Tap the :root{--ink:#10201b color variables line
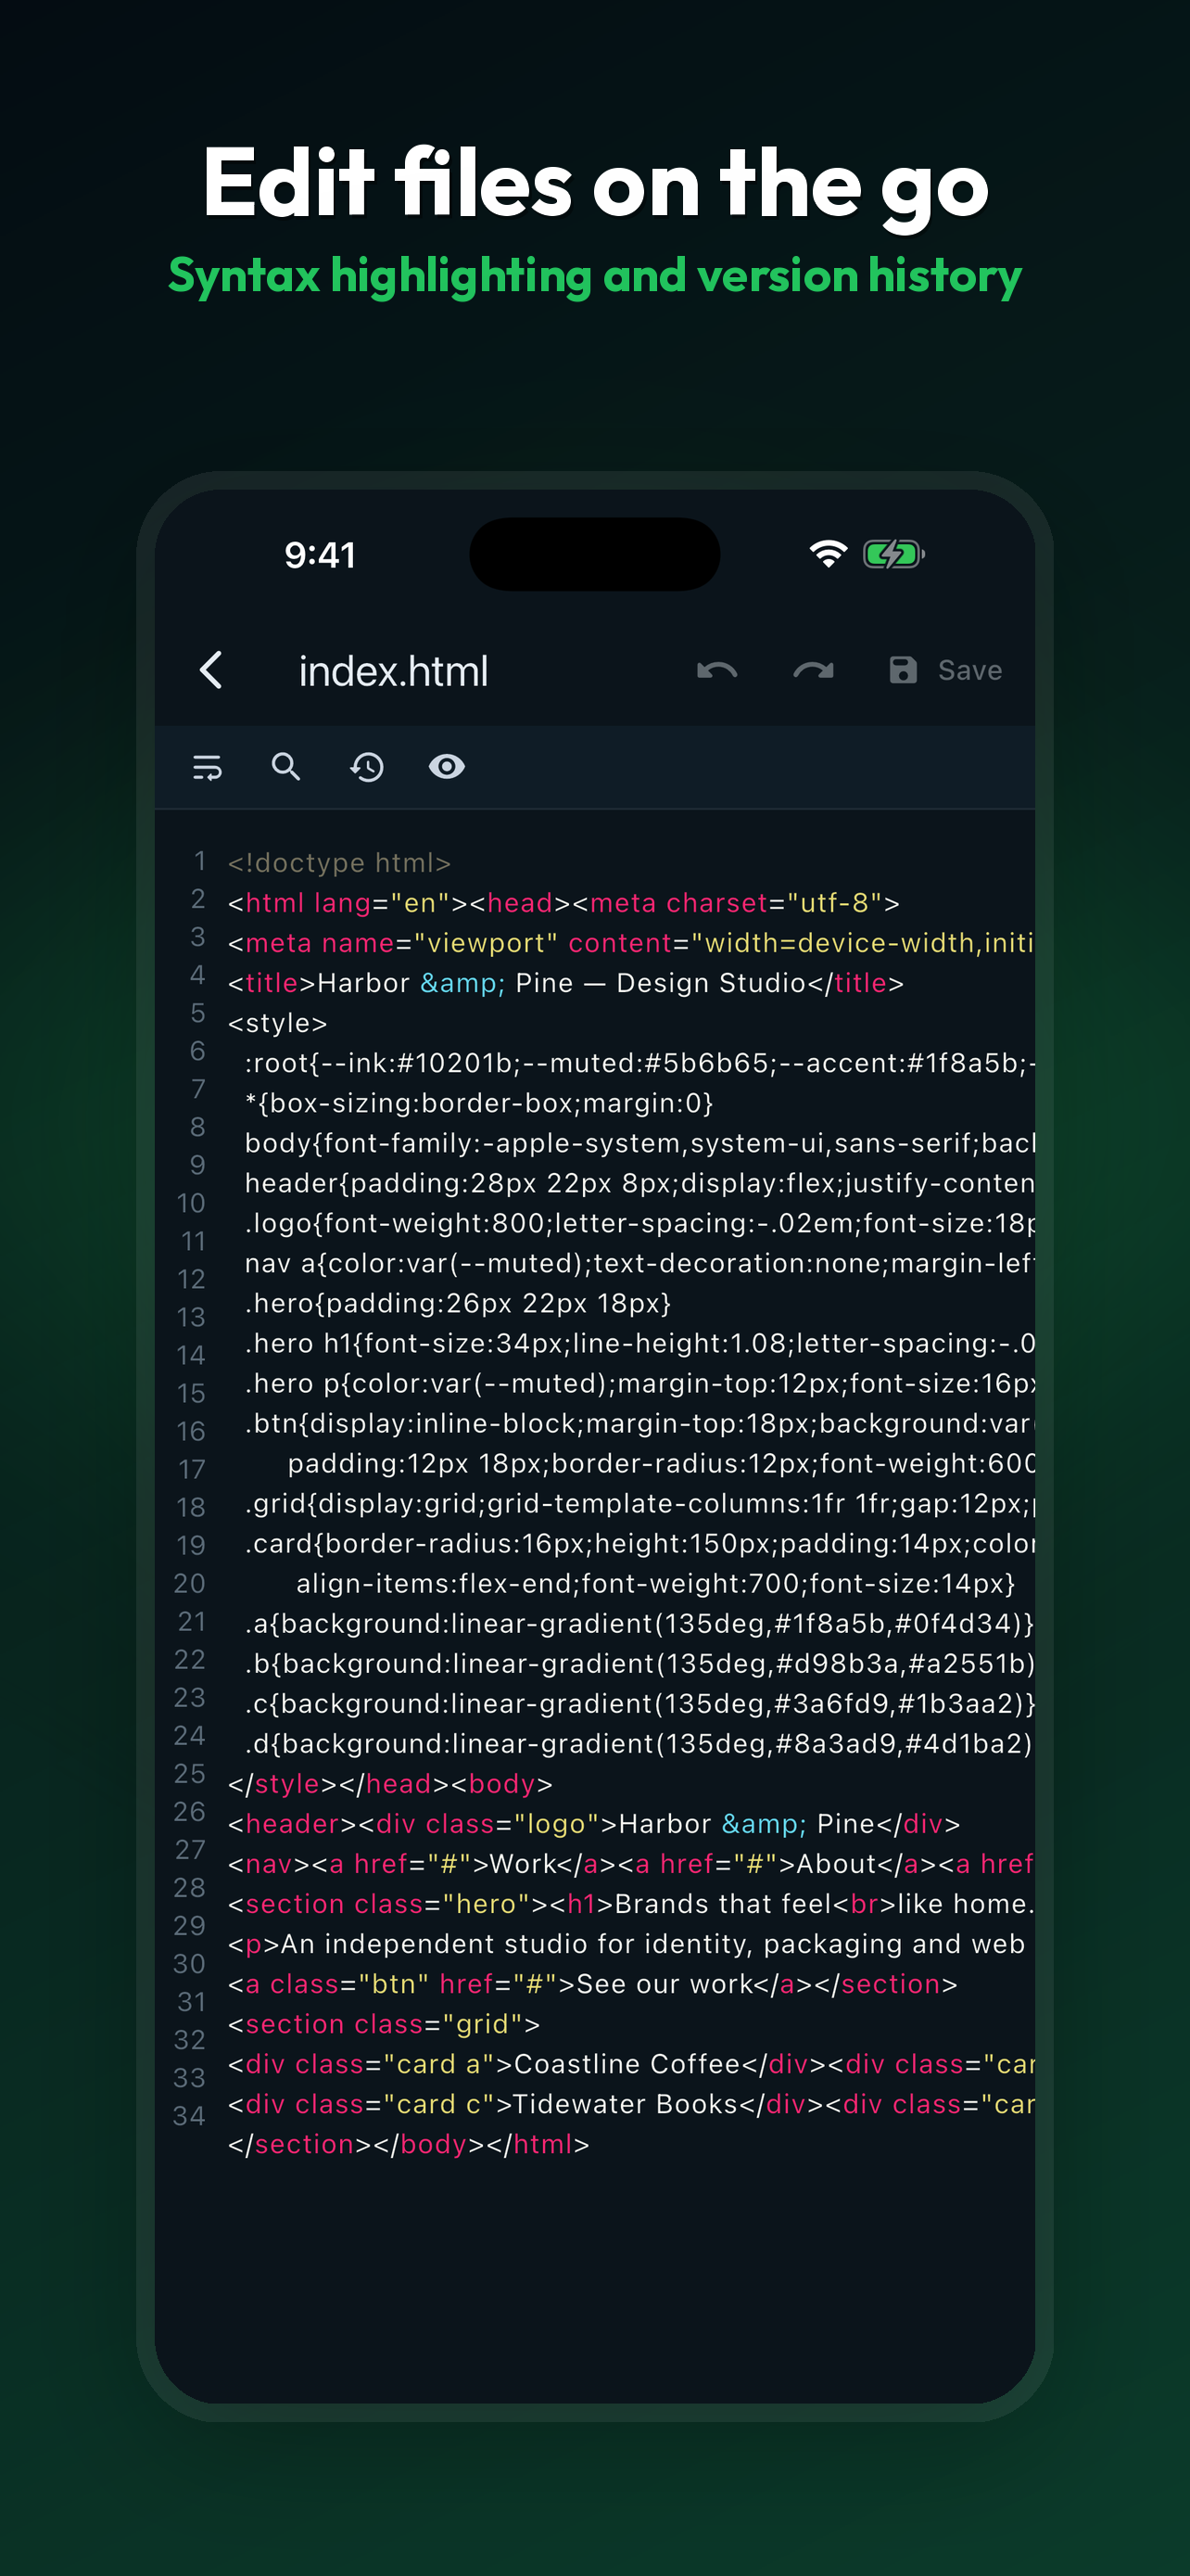This screenshot has width=1190, height=2576. [639, 1063]
